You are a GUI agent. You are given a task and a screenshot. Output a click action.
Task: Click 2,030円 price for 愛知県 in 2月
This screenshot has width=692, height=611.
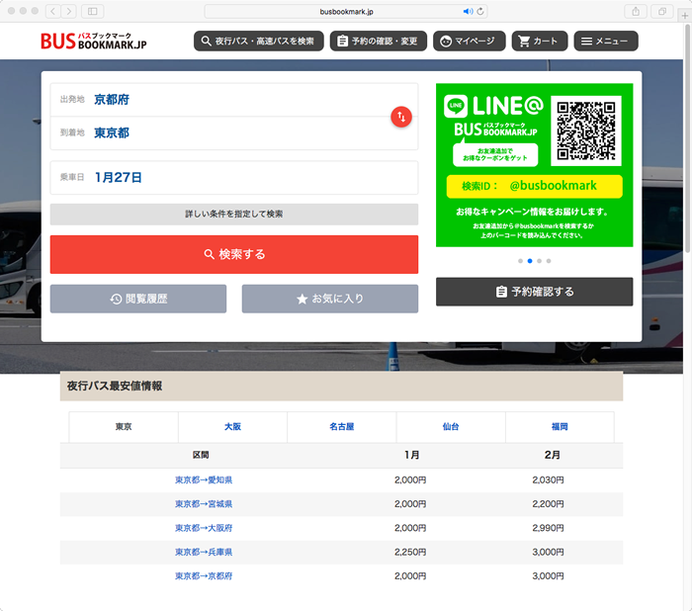point(548,480)
